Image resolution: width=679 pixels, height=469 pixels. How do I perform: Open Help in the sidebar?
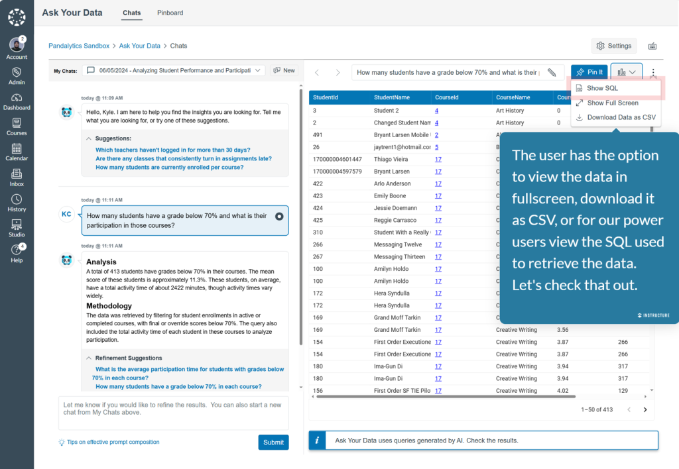[17, 254]
